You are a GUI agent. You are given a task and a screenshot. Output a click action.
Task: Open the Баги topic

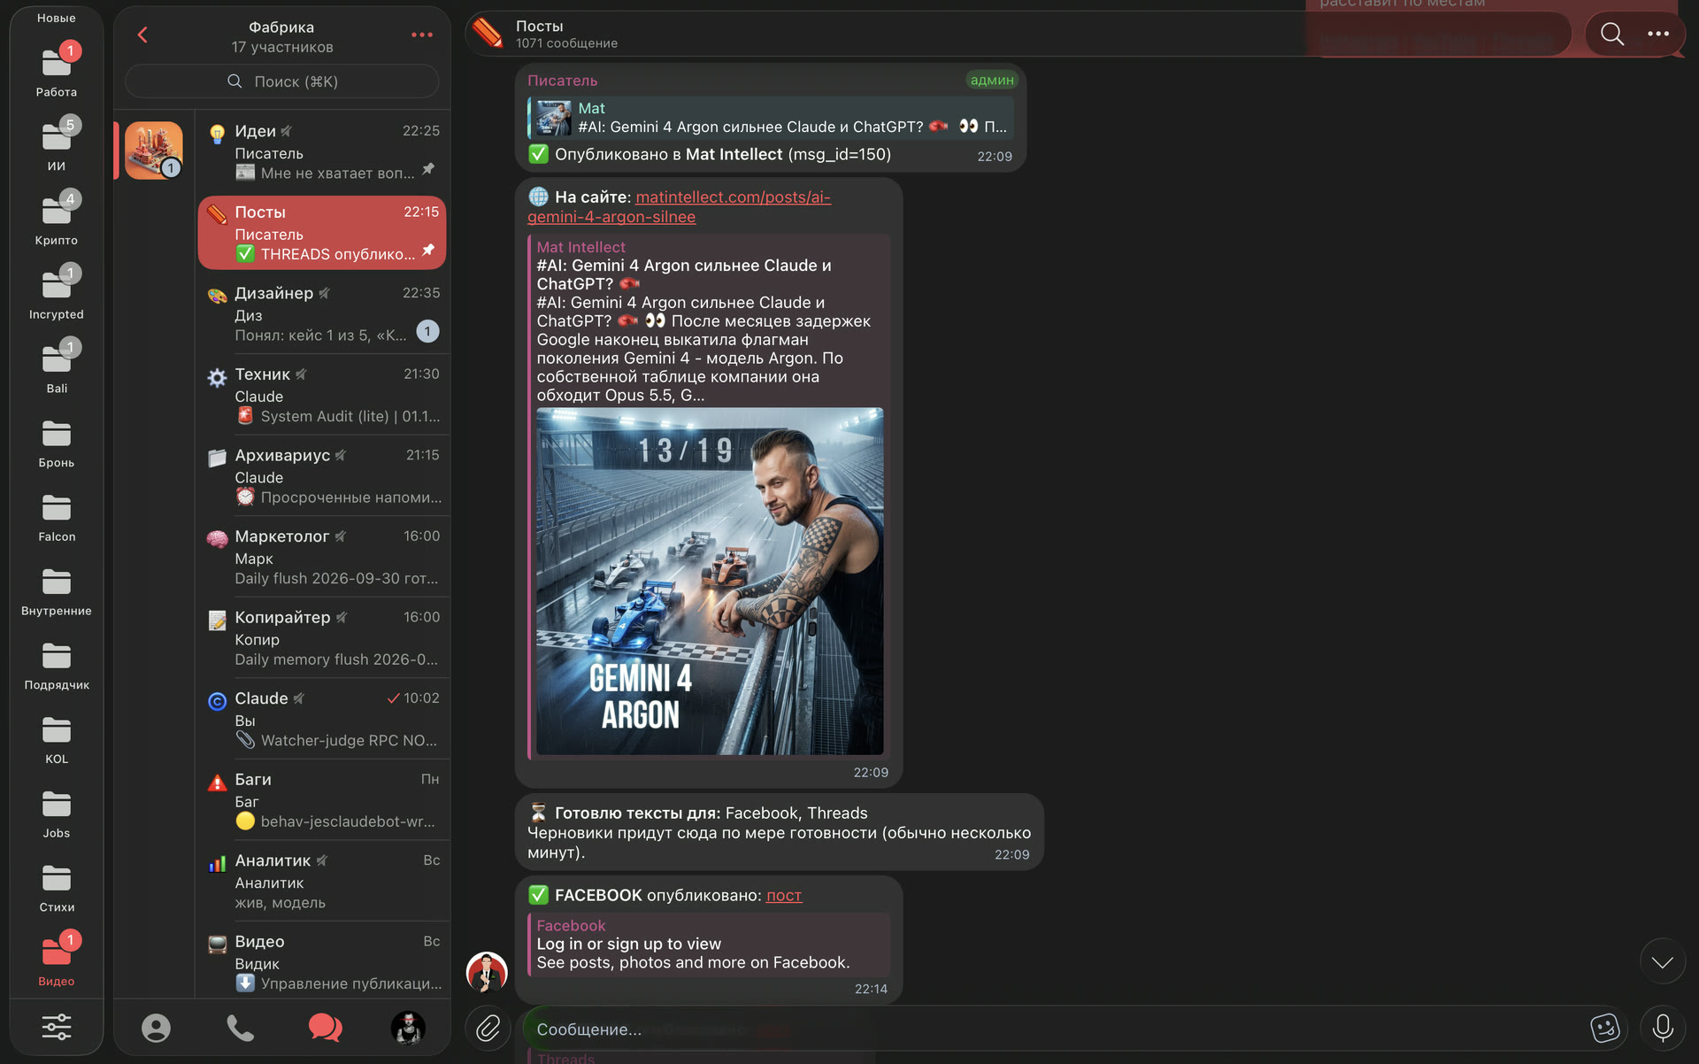tap(323, 800)
